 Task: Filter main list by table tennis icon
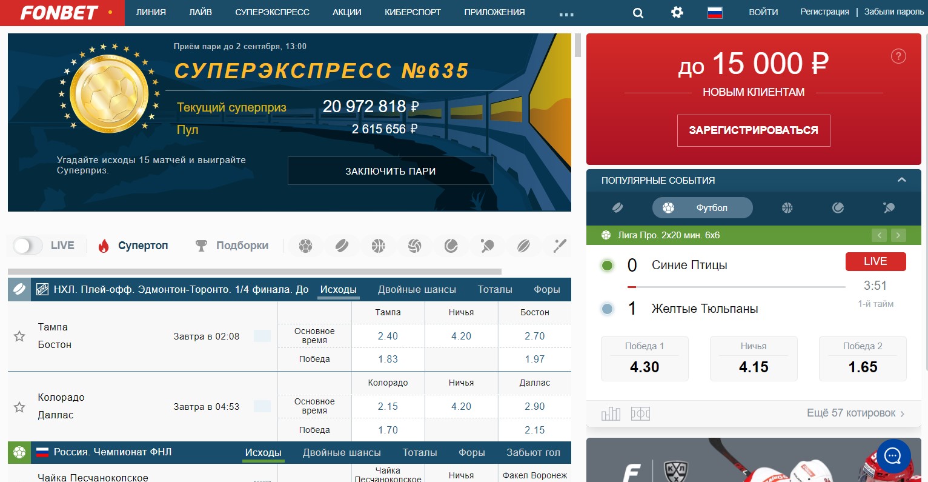click(x=488, y=246)
